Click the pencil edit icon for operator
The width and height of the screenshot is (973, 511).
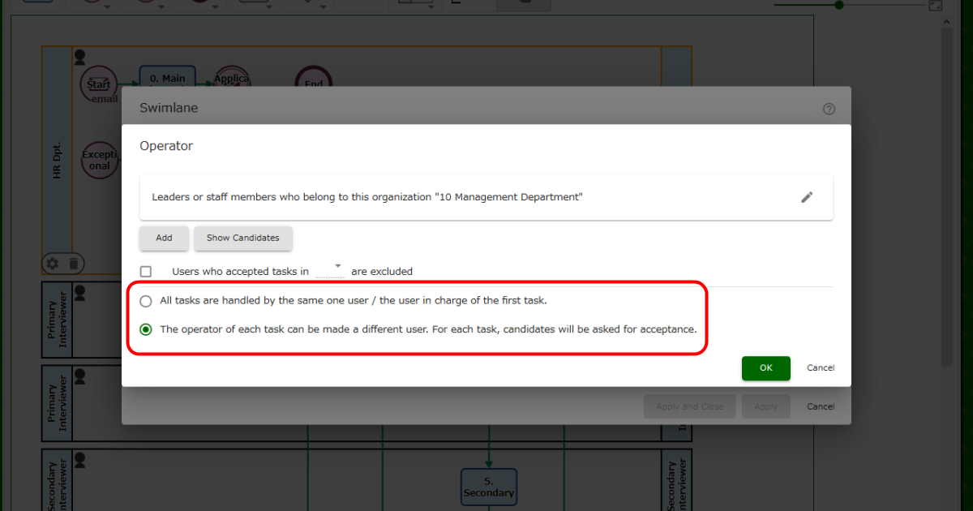[806, 197]
